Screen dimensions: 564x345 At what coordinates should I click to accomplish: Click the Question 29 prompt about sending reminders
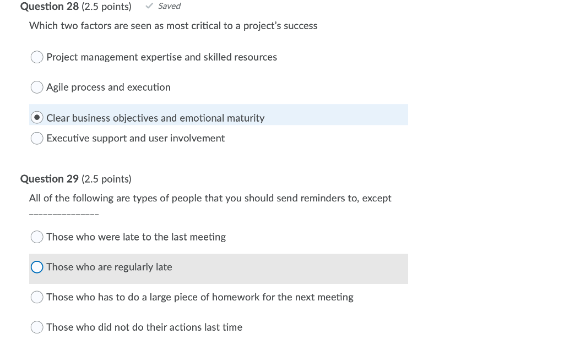(210, 198)
